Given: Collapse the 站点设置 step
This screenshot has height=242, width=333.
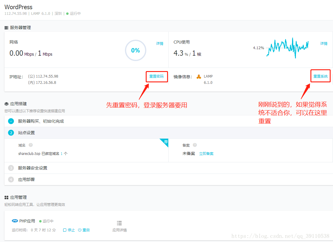Looking at the screenshot, I should click(26, 133).
